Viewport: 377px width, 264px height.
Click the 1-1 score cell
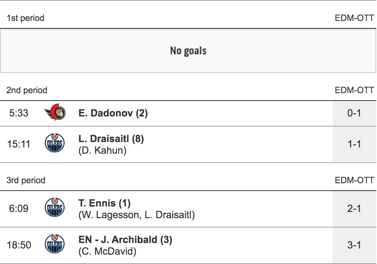tap(354, 144)
